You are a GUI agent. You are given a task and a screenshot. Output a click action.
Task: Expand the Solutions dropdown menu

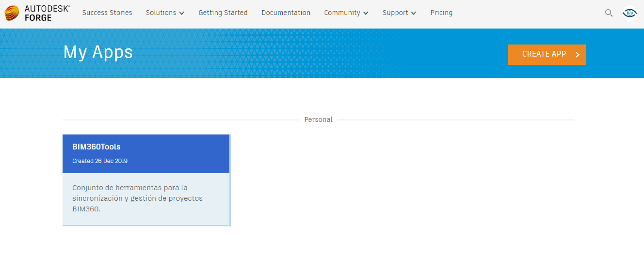(165, 13)
